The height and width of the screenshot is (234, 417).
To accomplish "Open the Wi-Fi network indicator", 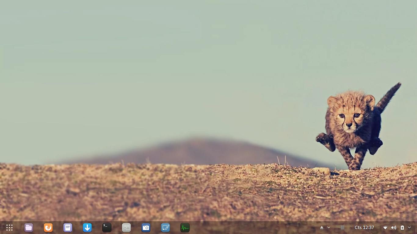I will click(385, 228).
